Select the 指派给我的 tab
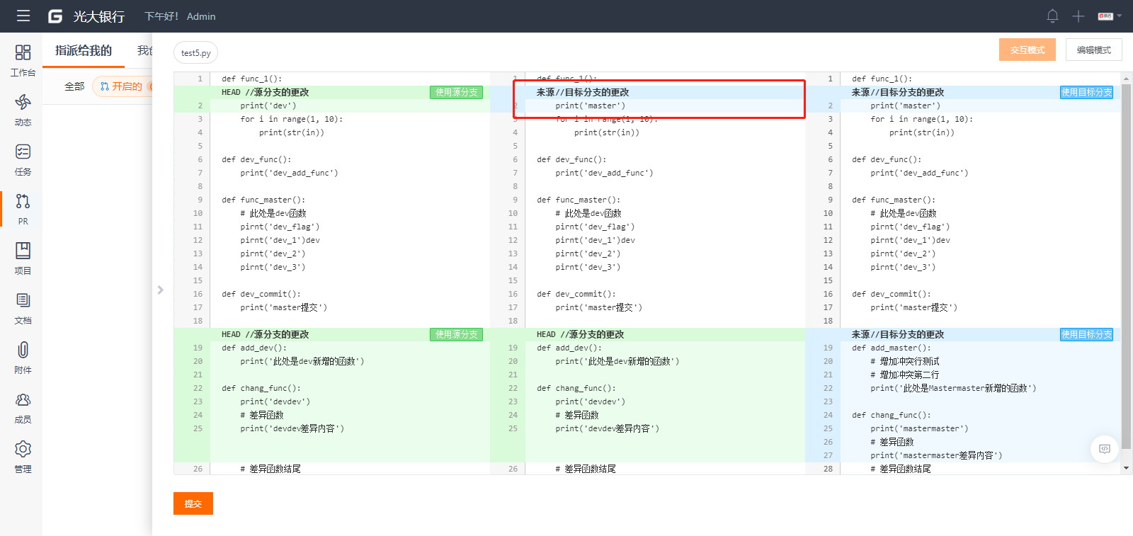 [x=84, y=50]
